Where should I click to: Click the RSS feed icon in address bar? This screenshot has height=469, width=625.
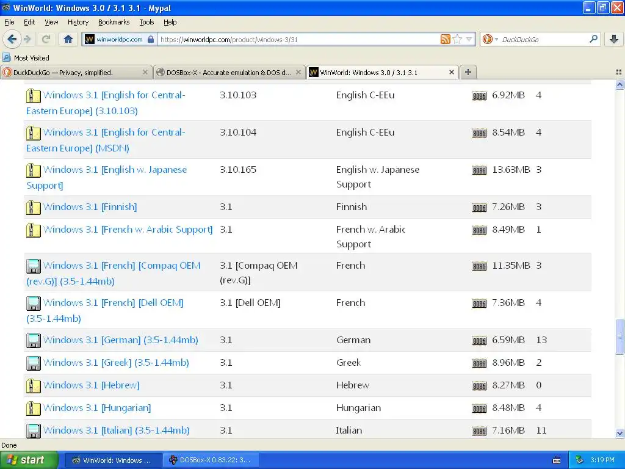click(445, 39)
